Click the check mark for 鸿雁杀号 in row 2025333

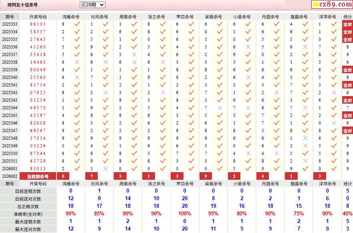(x=77, y=24)
